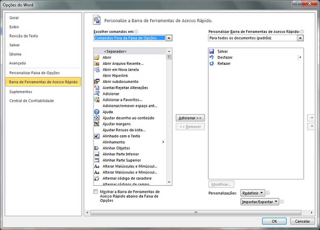Image resolution: width=320 pixels, height=230 pixels.
Task: Click the Refazer redo arrow icon
Action: [212, 64]
